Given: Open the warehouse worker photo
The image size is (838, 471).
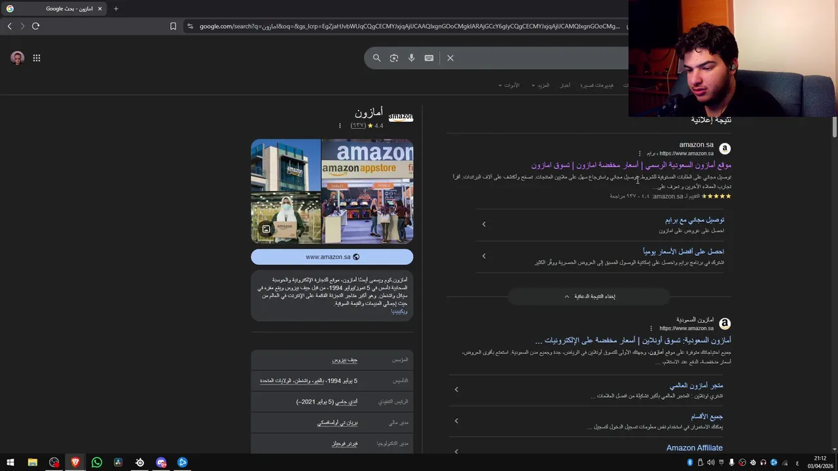Looking at the screenshot, I should [x=285, y=218].
